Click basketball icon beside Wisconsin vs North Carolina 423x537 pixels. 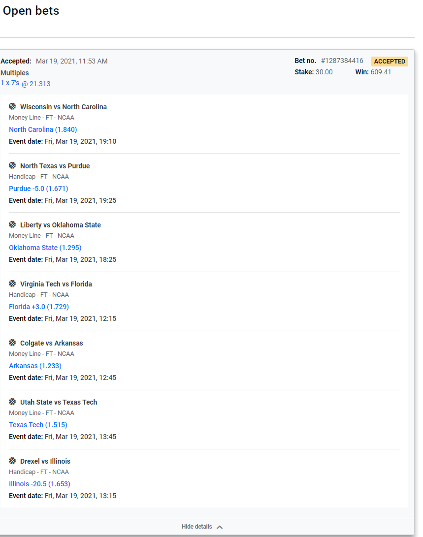pyautogui.click(x=12, y=106)
